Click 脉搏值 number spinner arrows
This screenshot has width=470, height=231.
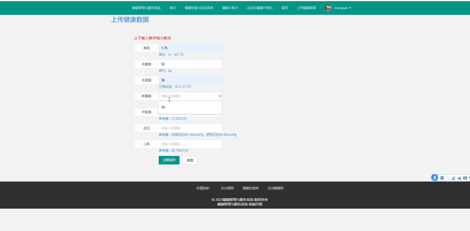coord(220,96)
